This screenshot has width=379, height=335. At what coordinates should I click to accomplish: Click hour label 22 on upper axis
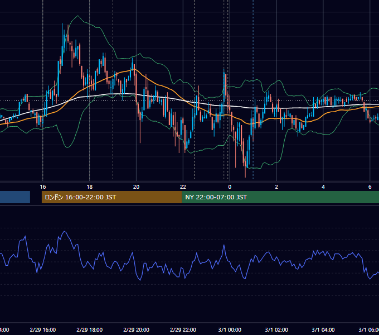point(183,187)
